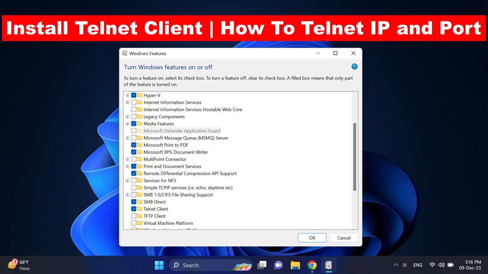Select the Hyper-V folder icon
Viewport: 488px width, 274px height.
click(139, 95)
